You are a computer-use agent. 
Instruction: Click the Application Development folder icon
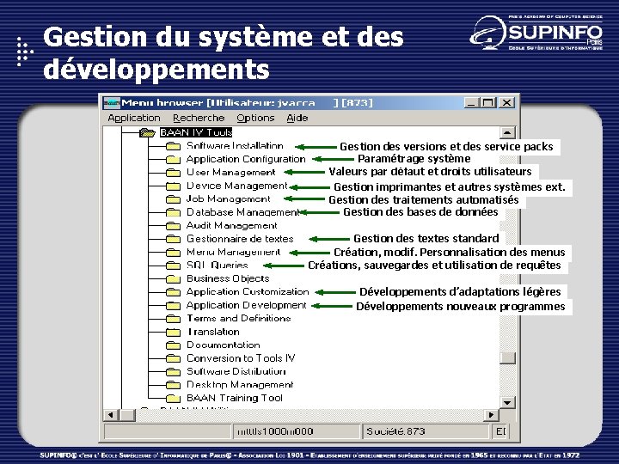173,305
